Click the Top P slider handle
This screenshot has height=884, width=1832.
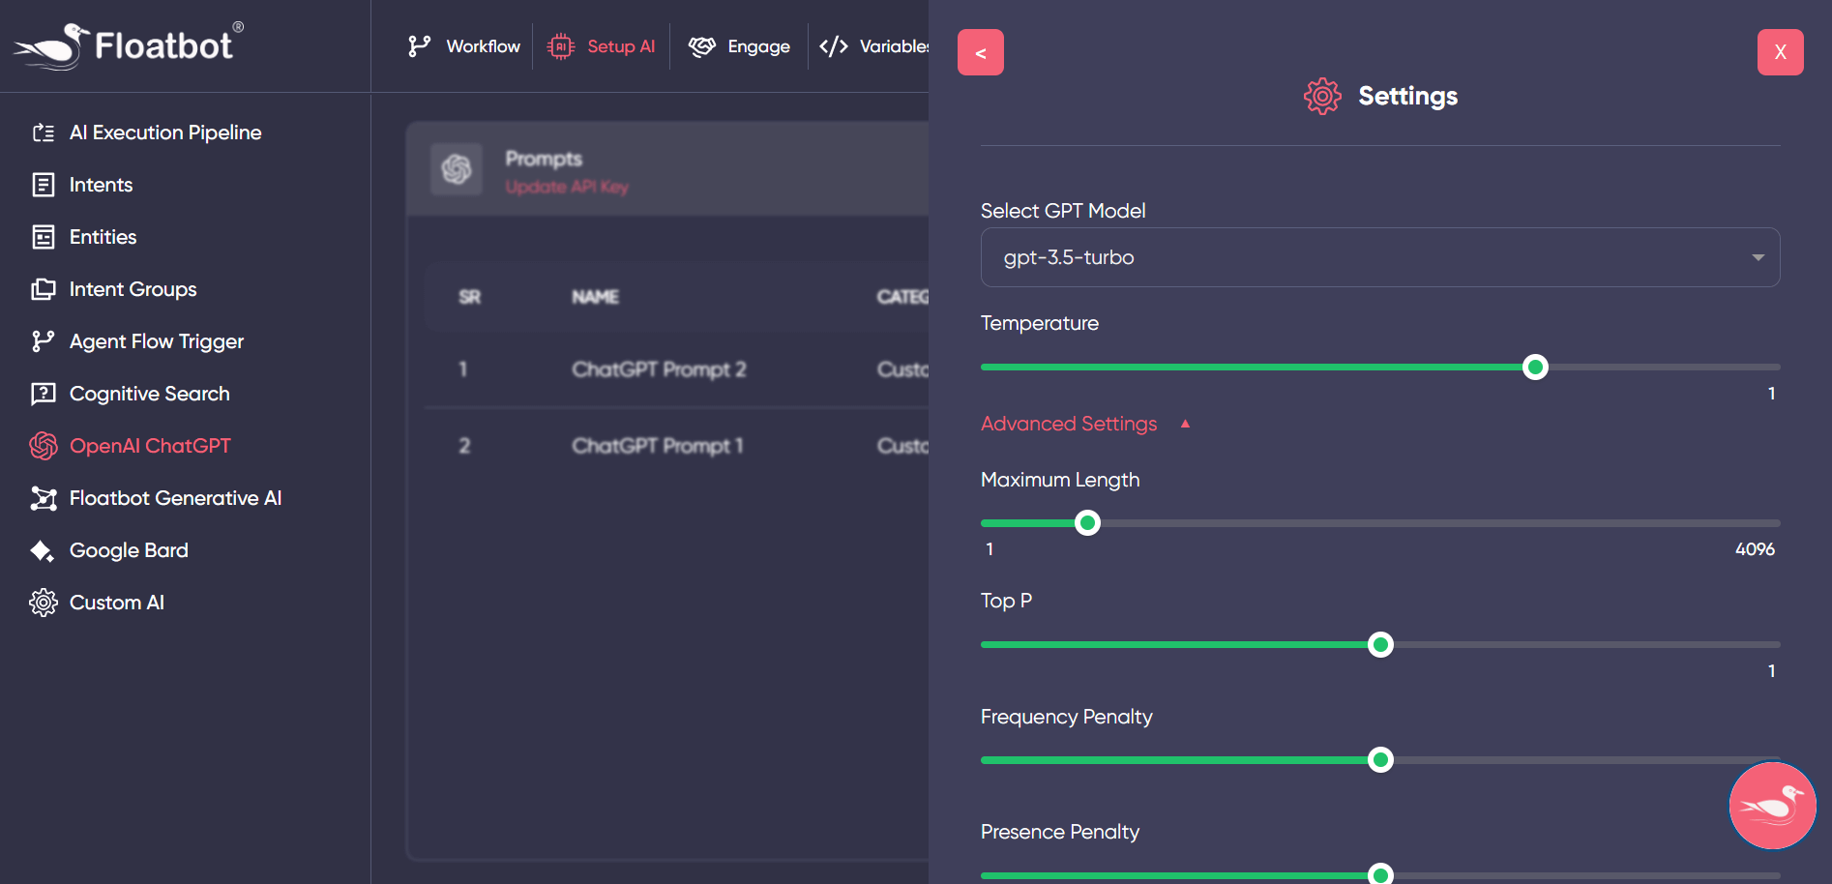1381,645
